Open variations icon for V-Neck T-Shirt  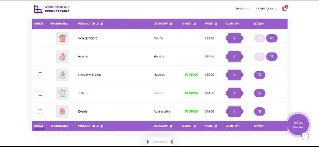click(272, 38)
